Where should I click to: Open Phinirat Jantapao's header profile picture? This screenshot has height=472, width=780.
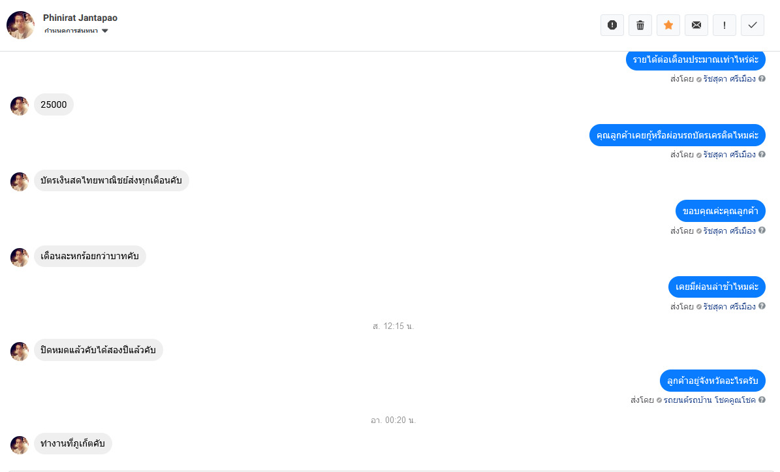pos(20,25)
